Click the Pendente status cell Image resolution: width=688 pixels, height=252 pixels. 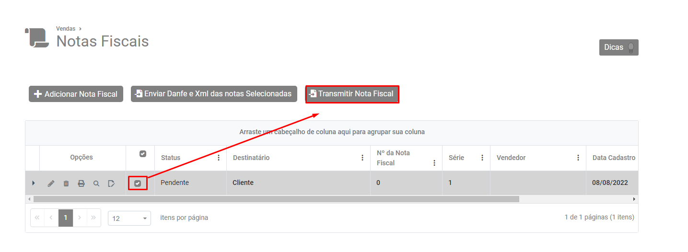(x=190, y=183)
